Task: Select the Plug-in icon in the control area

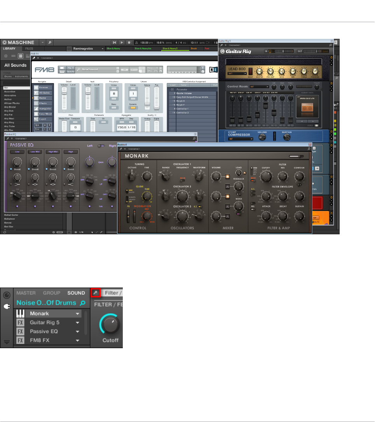Action: tap(7, 306)
